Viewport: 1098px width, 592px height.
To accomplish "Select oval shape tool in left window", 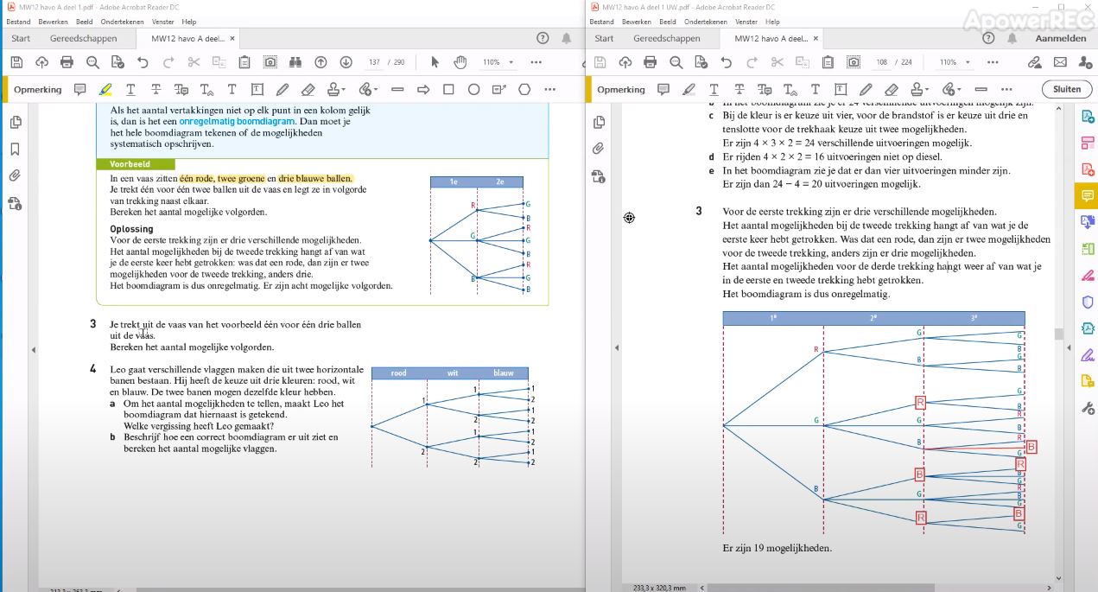I will point(473,89).
